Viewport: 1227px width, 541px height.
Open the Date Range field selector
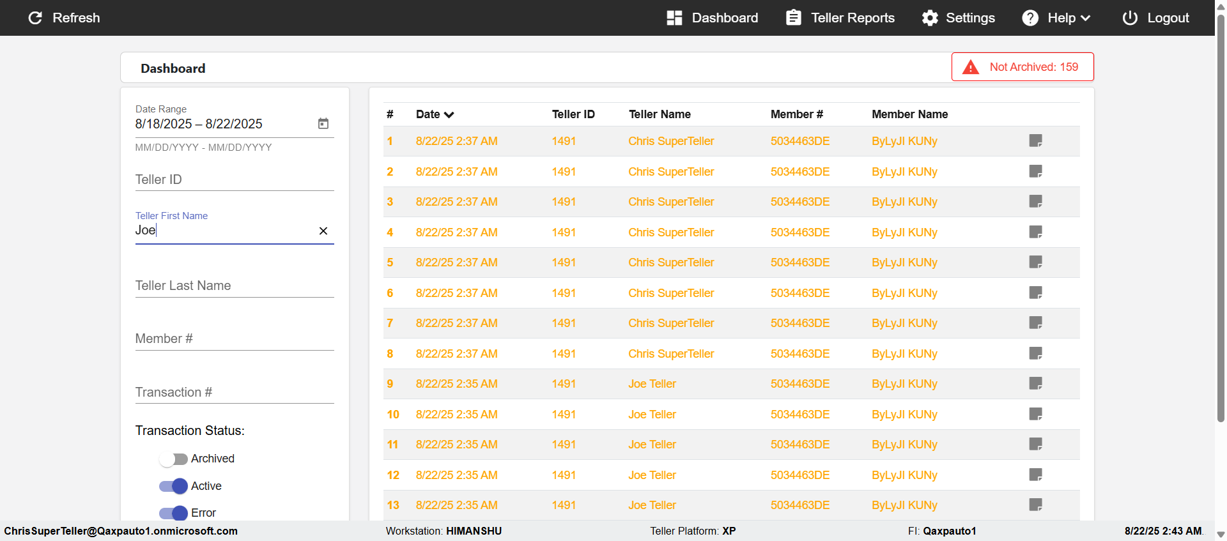pos(224,124)
